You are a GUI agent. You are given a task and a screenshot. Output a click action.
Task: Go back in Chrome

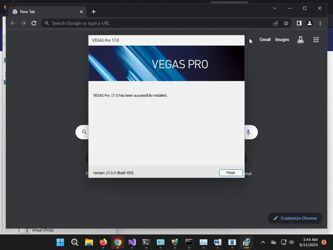coord(13,23)
